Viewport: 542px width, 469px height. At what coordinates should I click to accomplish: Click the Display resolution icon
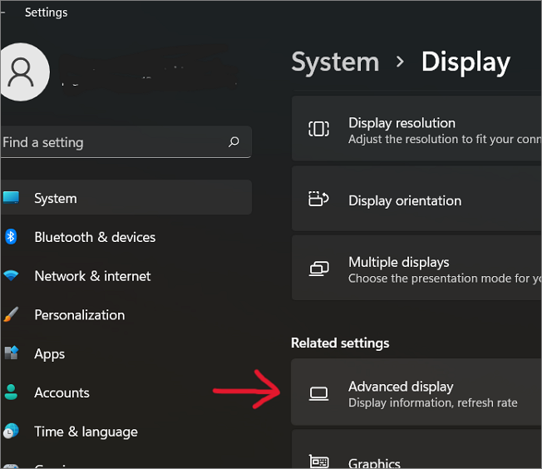[318, 129]
